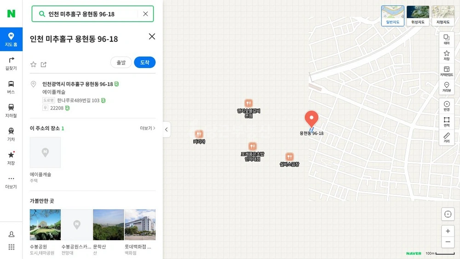Select the 거리 distance ruler tool
Screen dimensions: 460x259
(447, 138)
